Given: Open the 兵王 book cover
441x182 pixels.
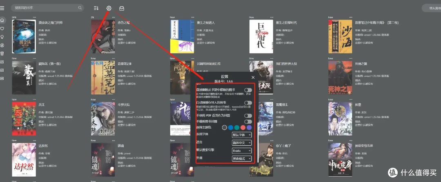Looking at the screenshot, I should pos(24,118).
